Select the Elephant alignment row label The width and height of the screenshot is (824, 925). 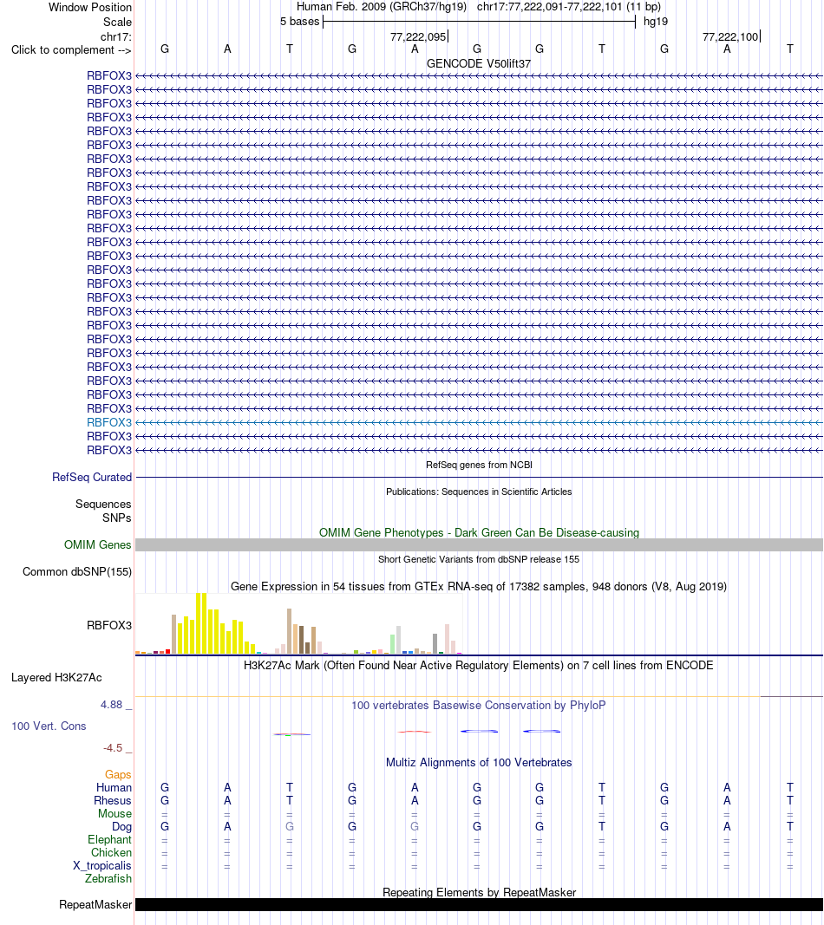(110, 839)
